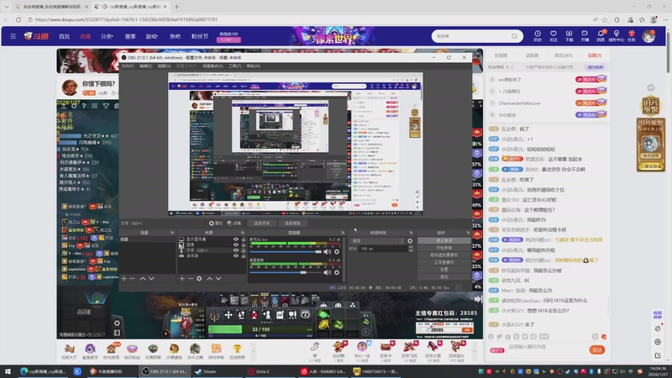Screen dimensions: 672x378
Task: Toggle lock on text GDI+ source
Action: (x=243, y=250)
